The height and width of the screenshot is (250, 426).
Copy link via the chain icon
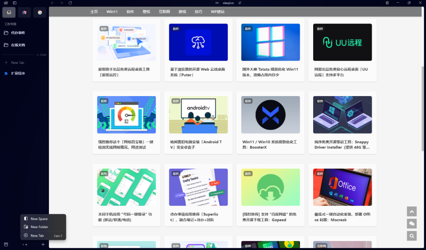click(x=217, y=3)
